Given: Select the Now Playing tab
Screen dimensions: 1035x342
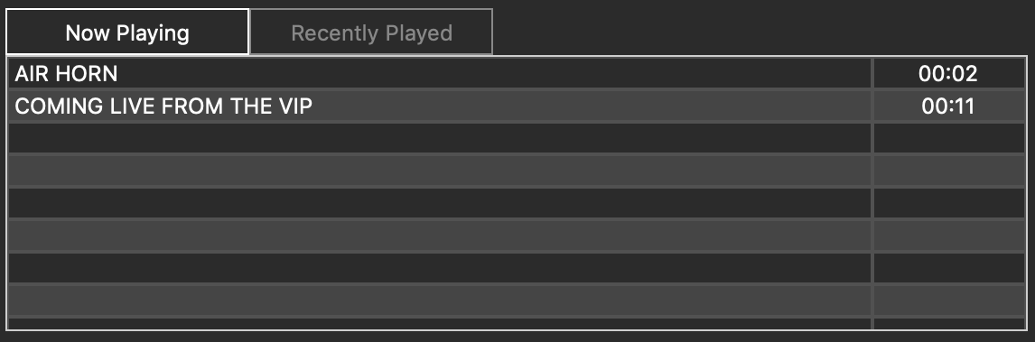Looking at the screenshot, I should 127,32.
